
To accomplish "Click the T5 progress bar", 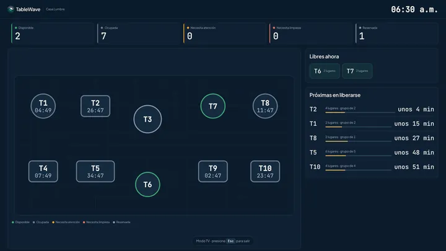I will [x=358, y=156].
